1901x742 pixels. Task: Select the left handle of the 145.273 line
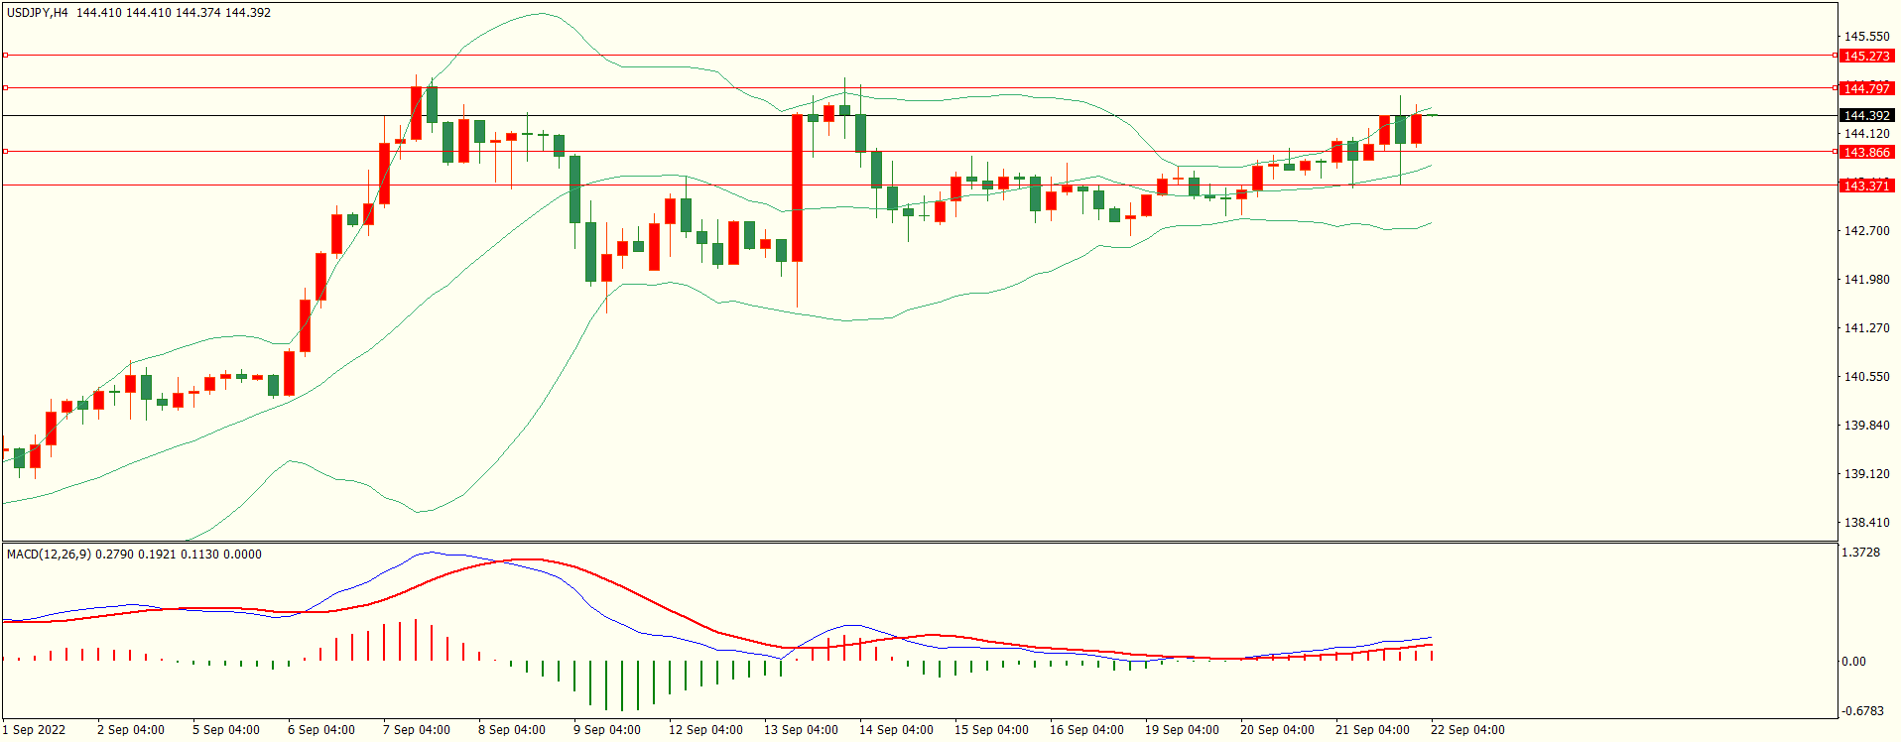pos(5,56)
